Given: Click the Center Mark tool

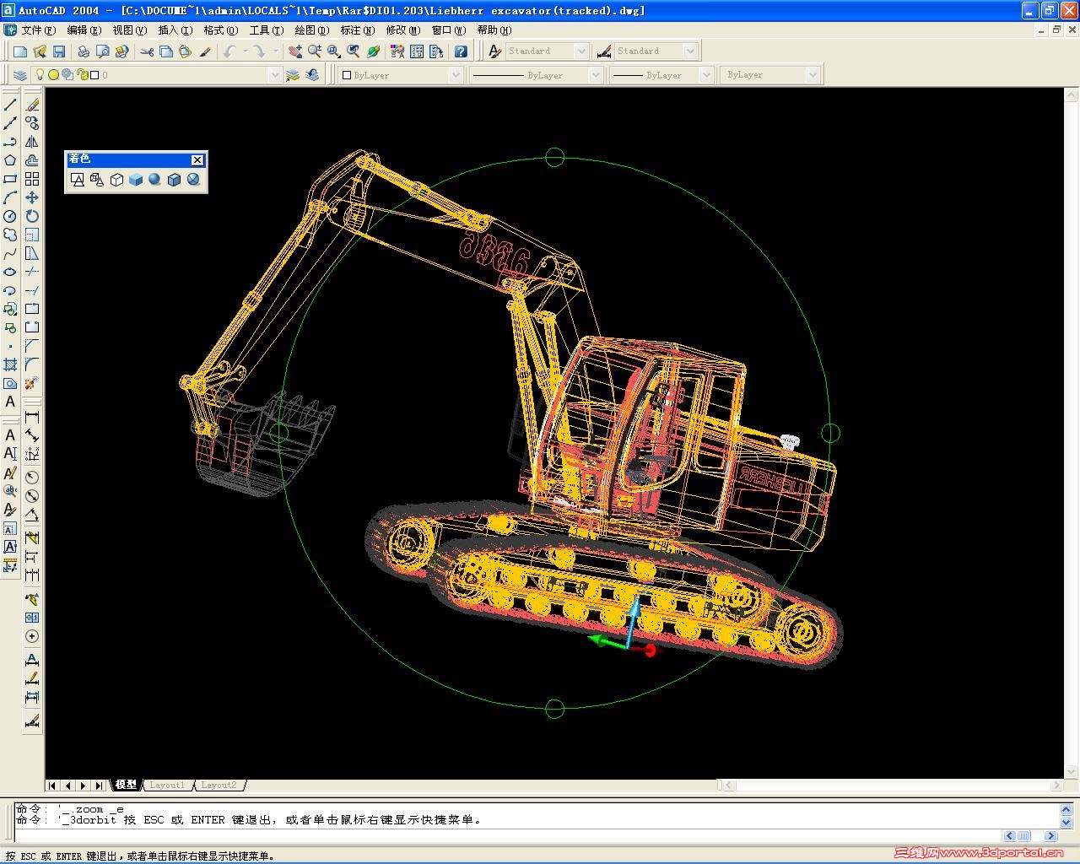Looking at the screenshot, I should (x=32, y=636).
